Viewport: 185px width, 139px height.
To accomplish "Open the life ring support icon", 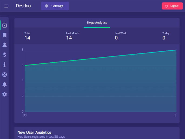I will tap(5, 74).
